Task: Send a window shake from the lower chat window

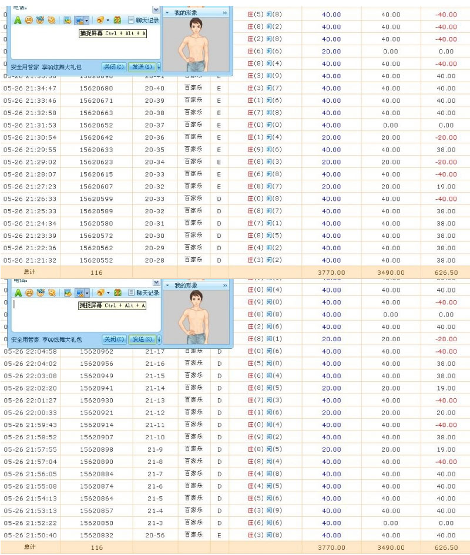Action: (x=52, y=292)
